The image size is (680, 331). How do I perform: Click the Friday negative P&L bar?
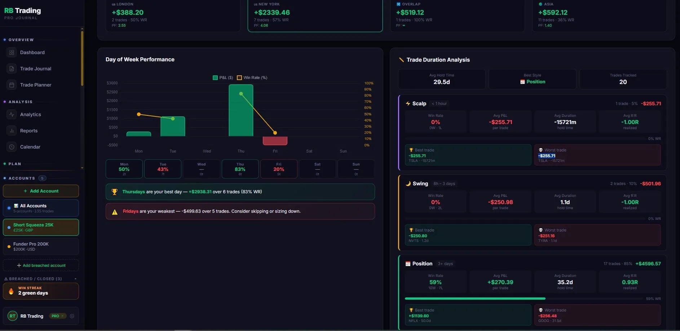(275, 141)
